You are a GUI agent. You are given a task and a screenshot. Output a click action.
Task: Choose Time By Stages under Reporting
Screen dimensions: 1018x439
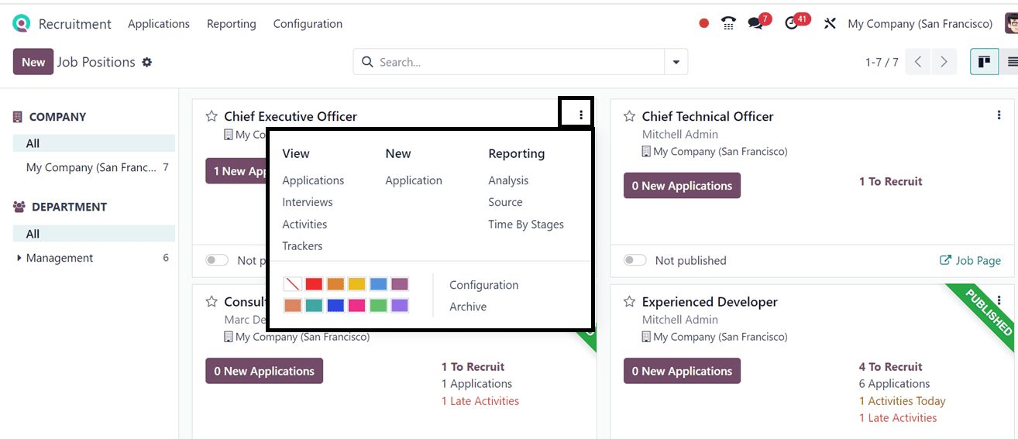coord(525,225)
